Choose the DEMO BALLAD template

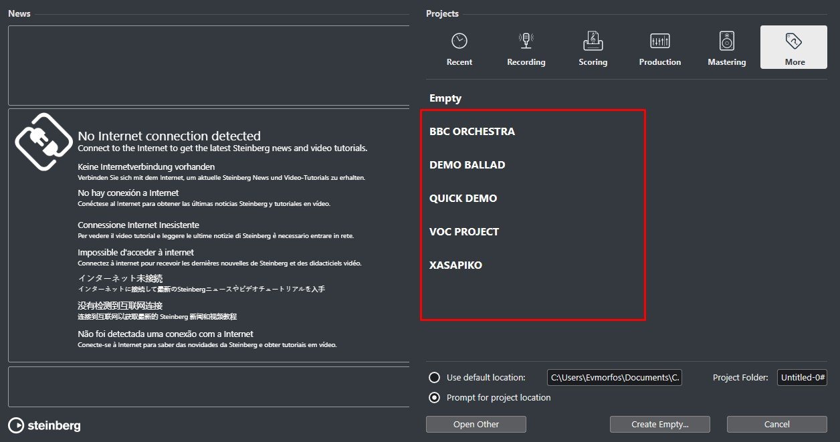click(x=467, y=165)
